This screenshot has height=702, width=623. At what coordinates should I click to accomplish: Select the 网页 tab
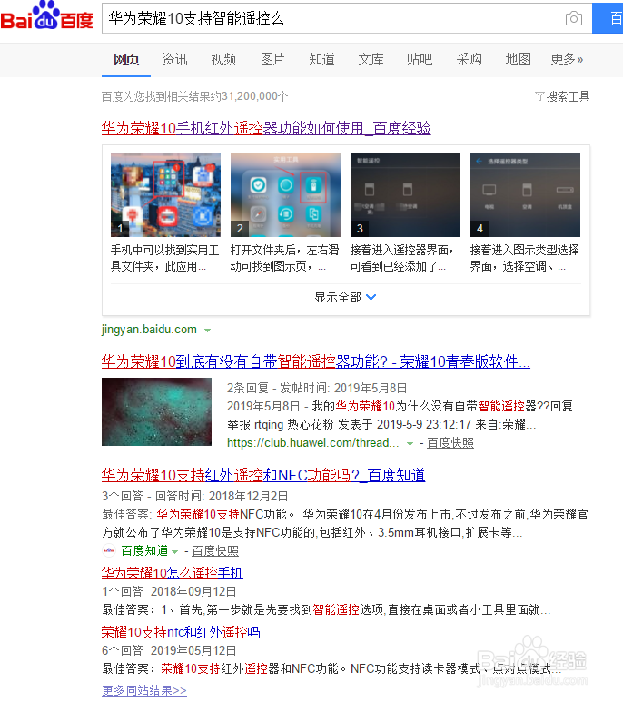coord(126,60)
